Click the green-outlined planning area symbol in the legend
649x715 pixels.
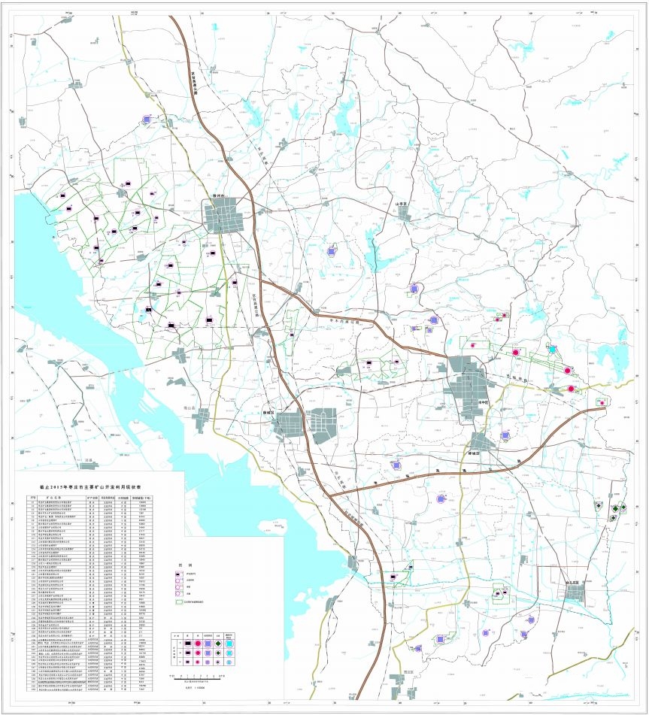pyautogui.click(x=179, y=601)
